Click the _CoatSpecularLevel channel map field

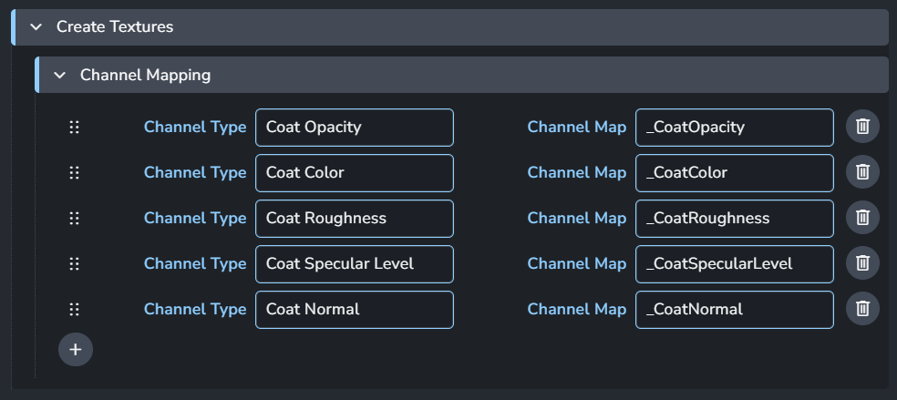(735, 264)
